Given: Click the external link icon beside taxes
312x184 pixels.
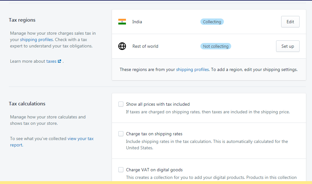Looking at the screenshot, I should [59, 61].
